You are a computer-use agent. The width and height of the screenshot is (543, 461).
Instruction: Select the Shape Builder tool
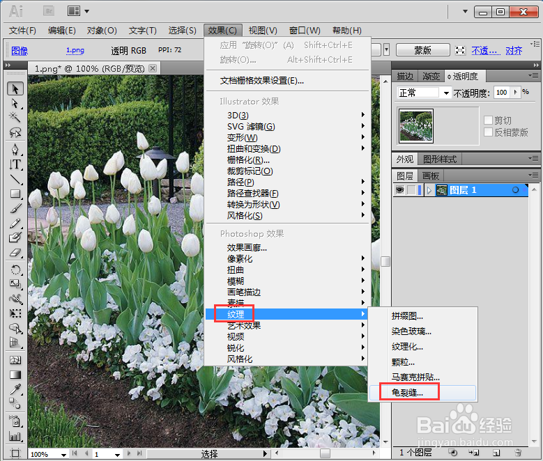click(x=15, y=328)
